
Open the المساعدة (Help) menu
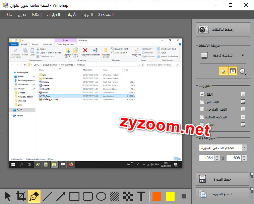pos(106,15)
